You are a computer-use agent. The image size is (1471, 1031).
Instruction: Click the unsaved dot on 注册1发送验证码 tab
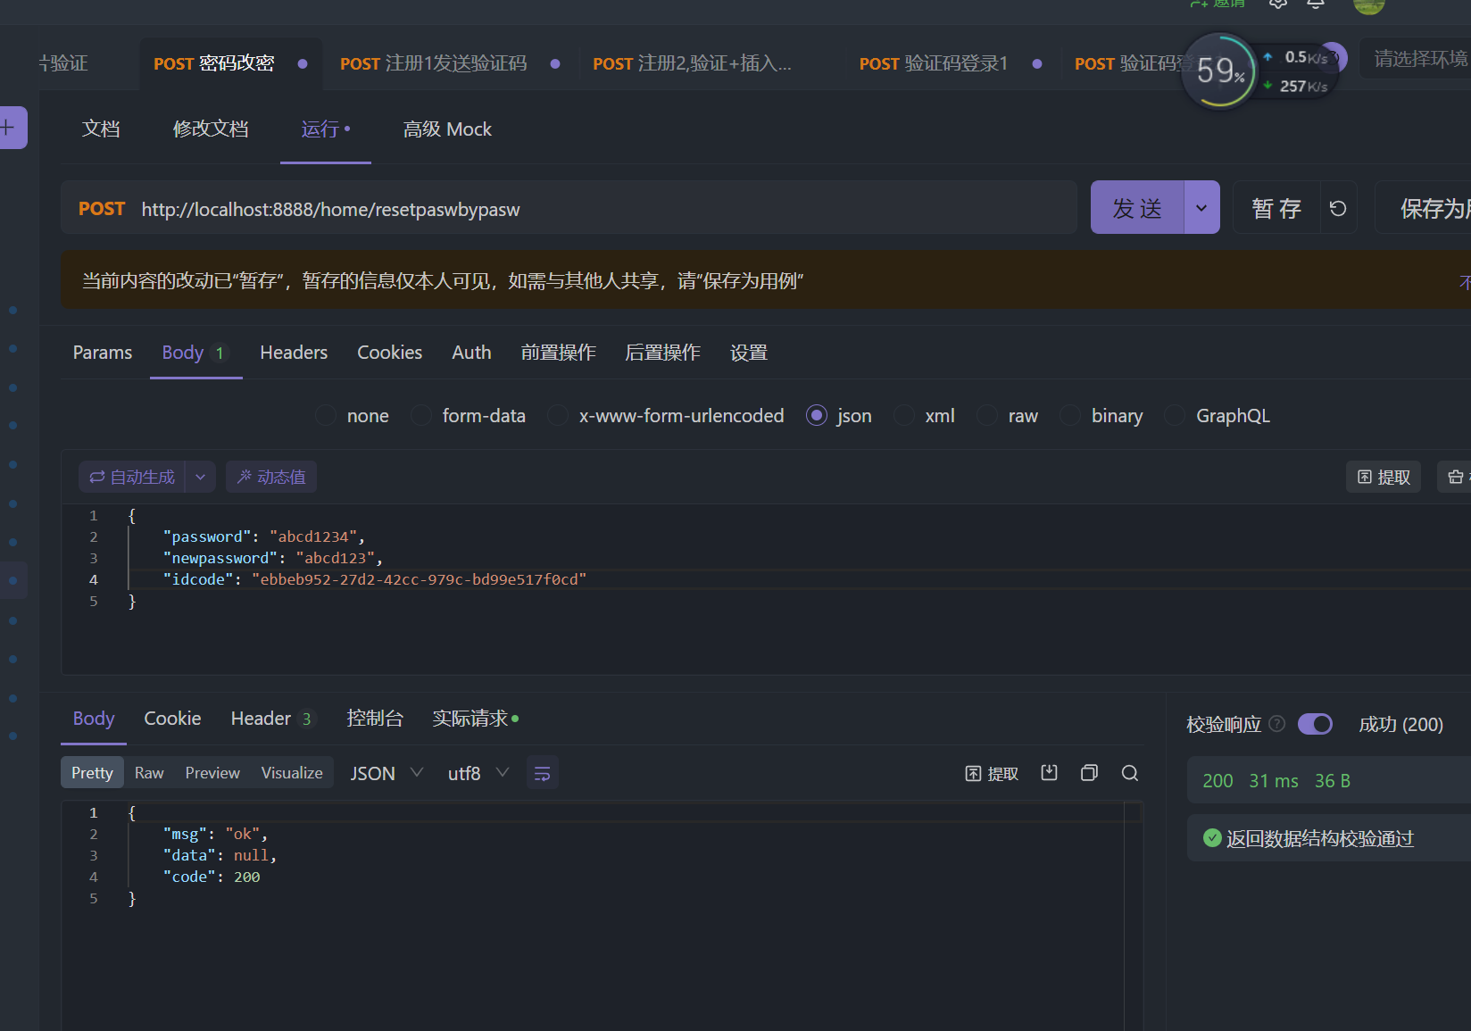click(x=555, y=63)
